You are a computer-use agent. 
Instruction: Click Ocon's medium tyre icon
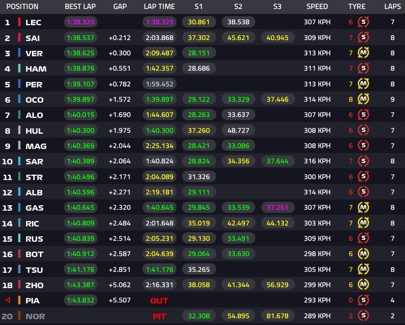(x=363, y=99)
